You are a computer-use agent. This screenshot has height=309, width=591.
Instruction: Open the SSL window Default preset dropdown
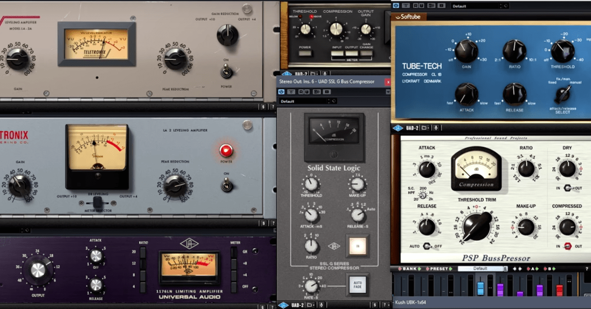(303, 101)
